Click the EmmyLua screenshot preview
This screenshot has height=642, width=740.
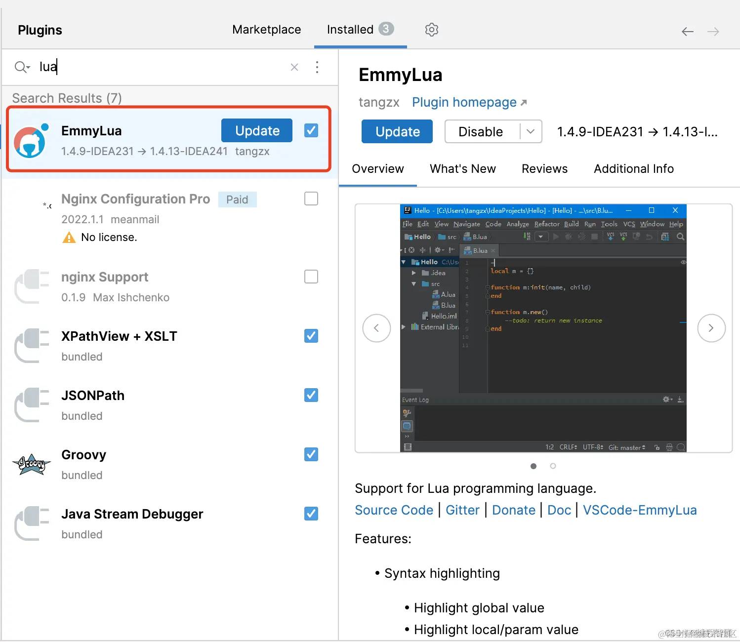[x=543, y=328]
